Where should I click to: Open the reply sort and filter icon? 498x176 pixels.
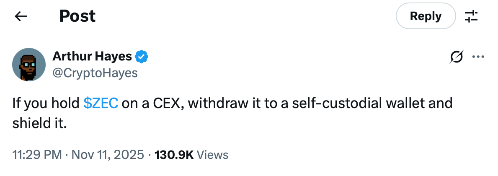[x=471, y=17]
